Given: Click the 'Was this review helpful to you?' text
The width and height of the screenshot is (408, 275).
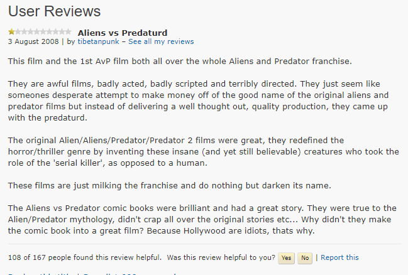Looking at the screenshot, I should click(x=221, y=257).
